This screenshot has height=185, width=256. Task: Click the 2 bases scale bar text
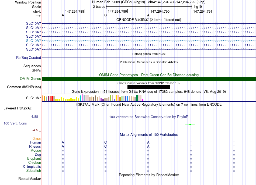click(99, 7)
